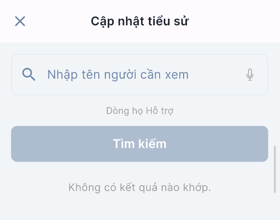The image size is (280, 220).
Task: Dismiss dialog using the X icon
Action: 20,21
